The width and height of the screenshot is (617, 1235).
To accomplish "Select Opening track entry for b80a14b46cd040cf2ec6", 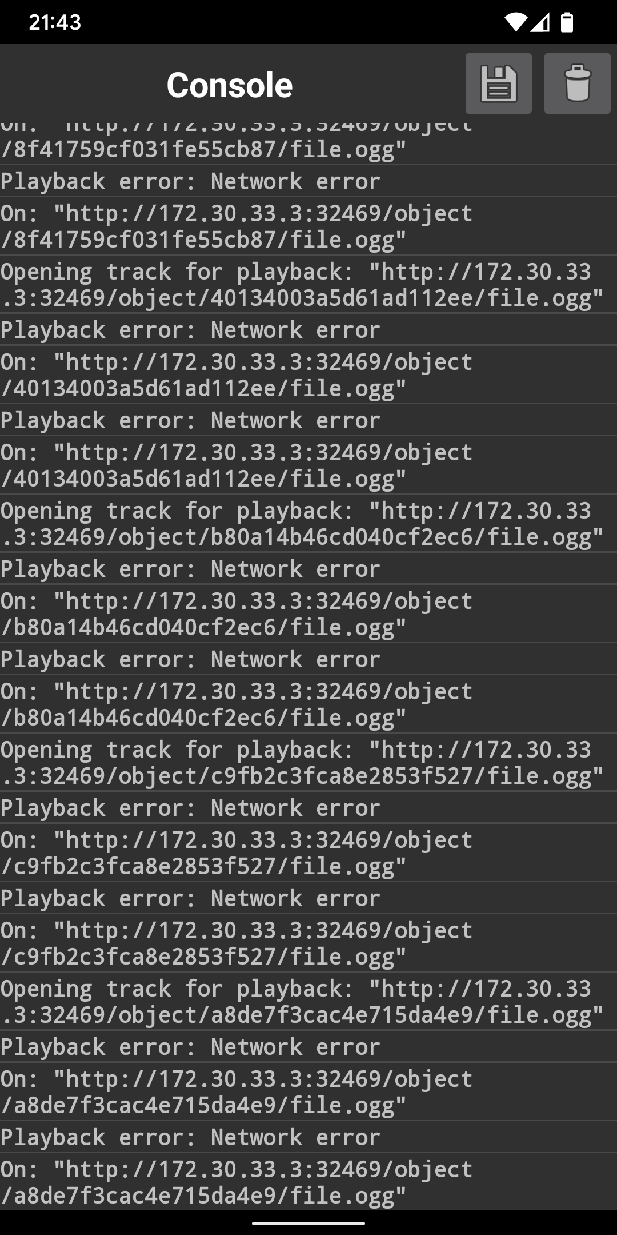I will [x=302, y=523].
